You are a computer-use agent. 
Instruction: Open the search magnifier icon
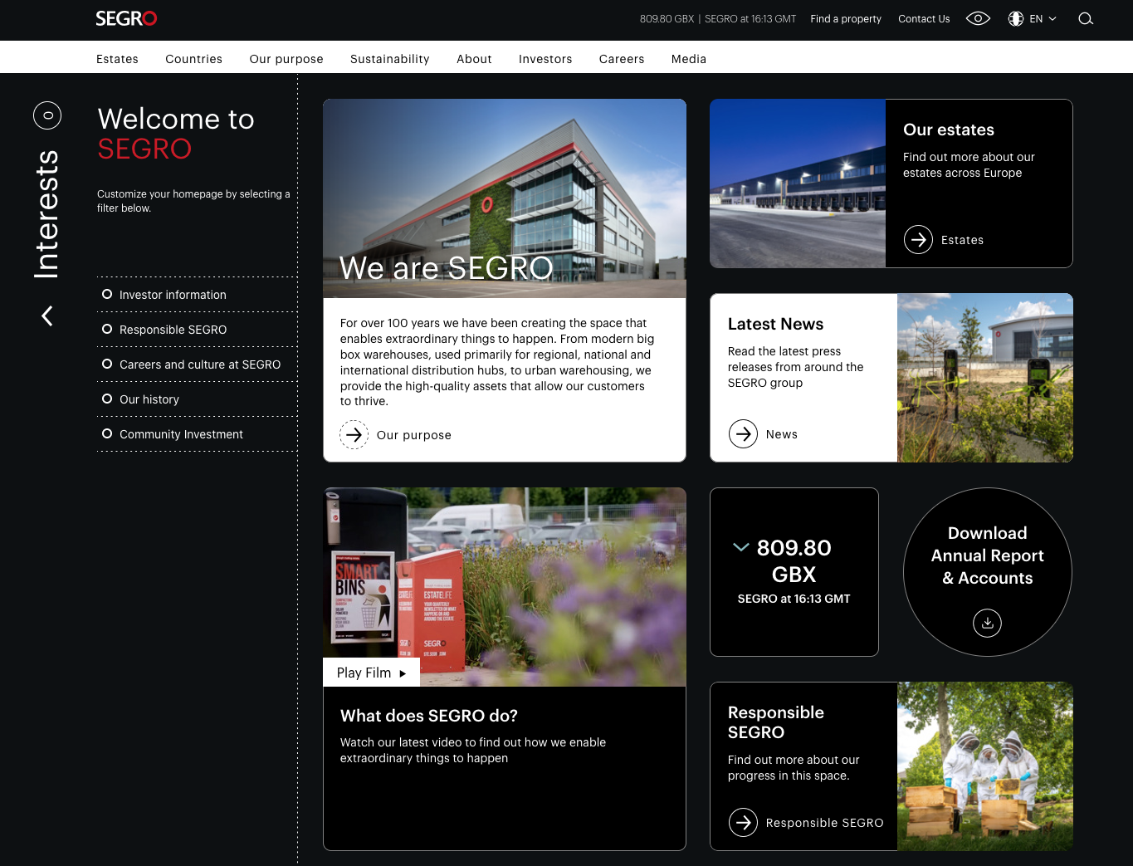coord(1085,19)
